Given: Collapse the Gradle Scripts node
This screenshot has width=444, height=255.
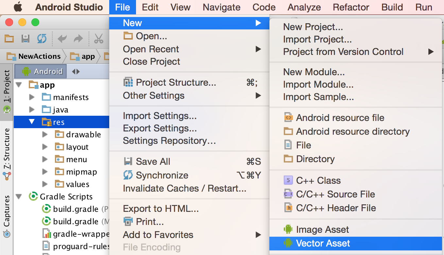Looking at the screenshot, I should click(x=19, y=196).
